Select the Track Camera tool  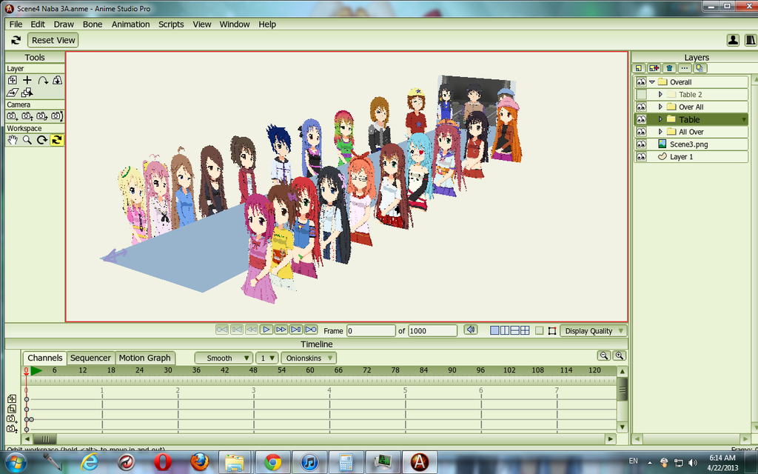tap(12, 116)
